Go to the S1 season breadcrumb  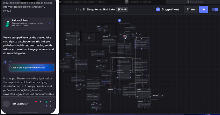coord(77,10)
